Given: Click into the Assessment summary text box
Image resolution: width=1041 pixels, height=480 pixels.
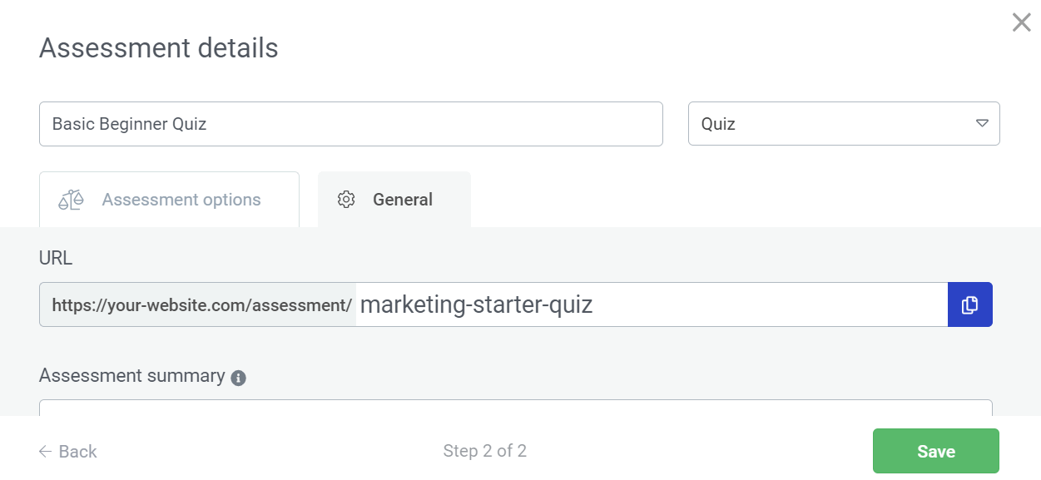Looking at the screenshot, I should pos(515,408).
